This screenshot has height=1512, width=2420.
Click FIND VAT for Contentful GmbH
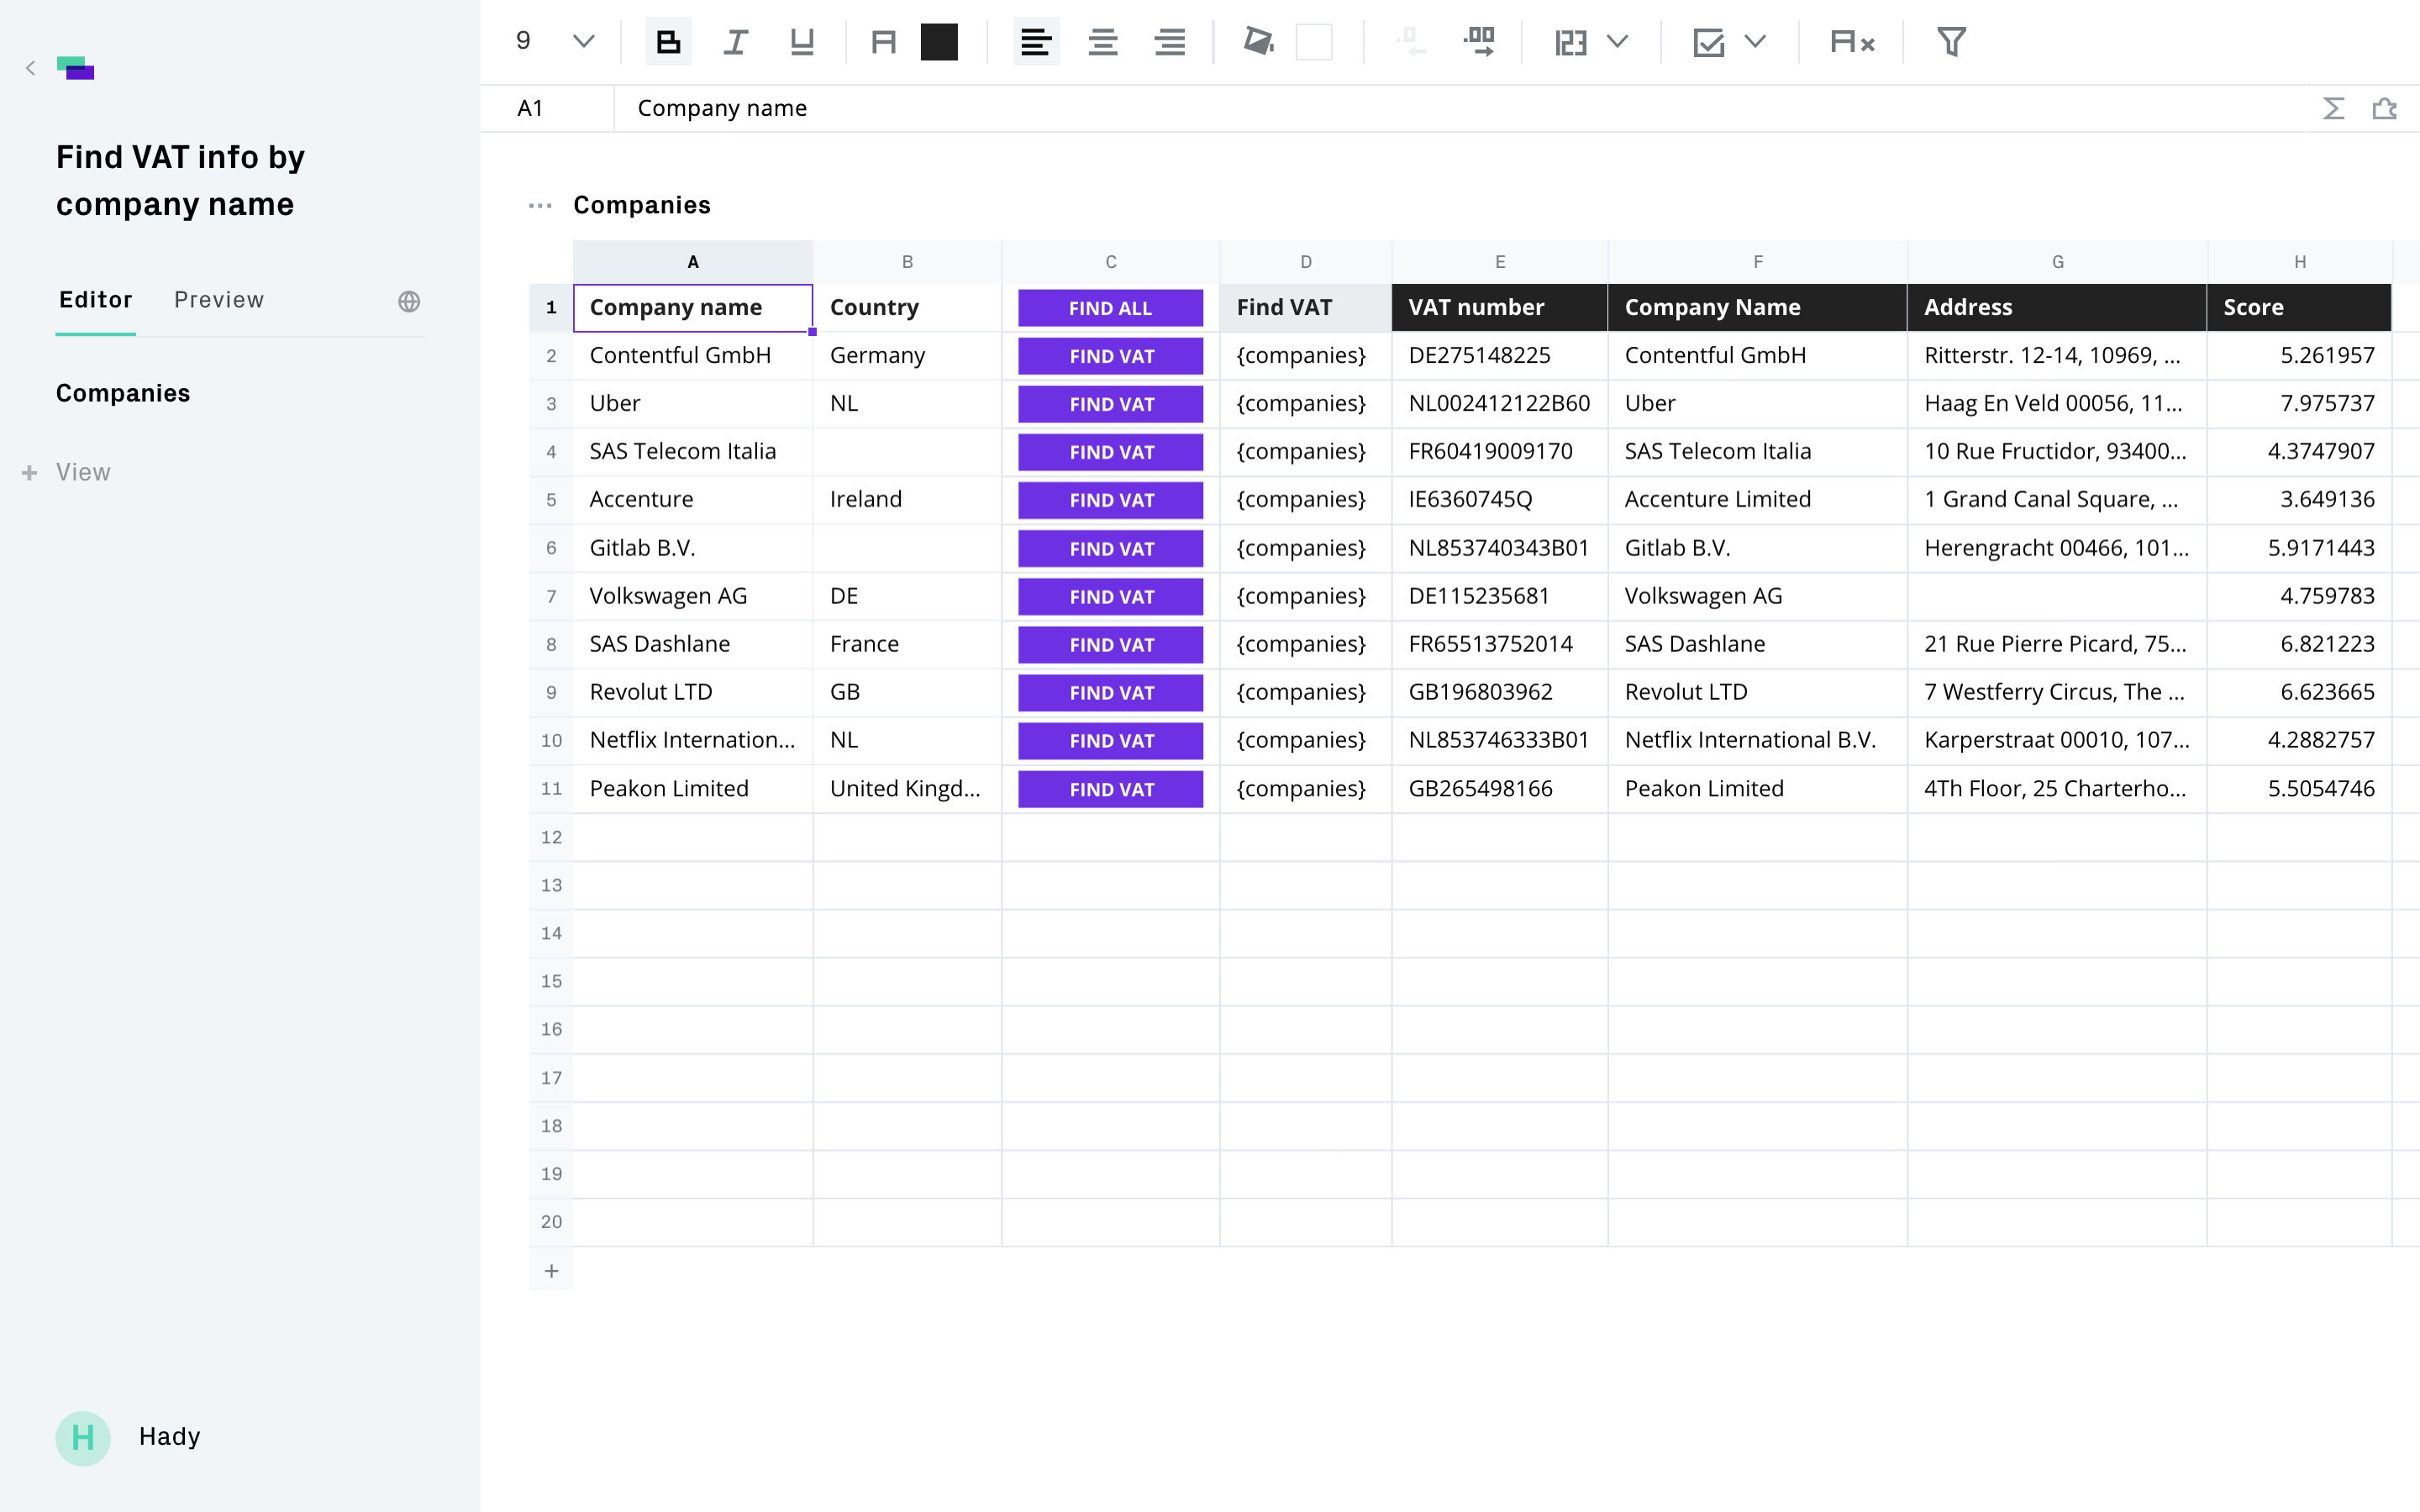1110,356
